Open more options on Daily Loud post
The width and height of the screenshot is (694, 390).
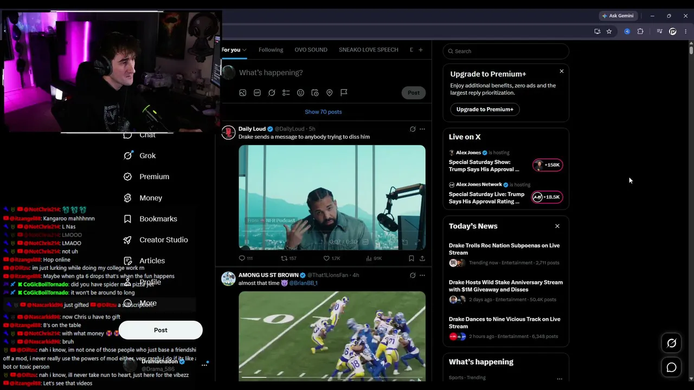(x=422, y=129)
